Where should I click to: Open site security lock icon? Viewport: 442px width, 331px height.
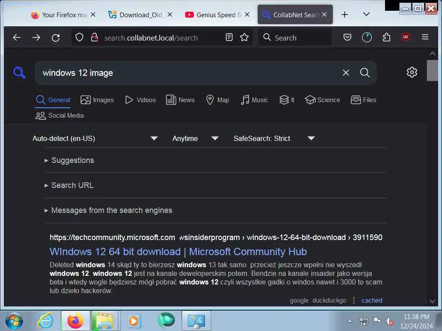(x=95, y=37)
